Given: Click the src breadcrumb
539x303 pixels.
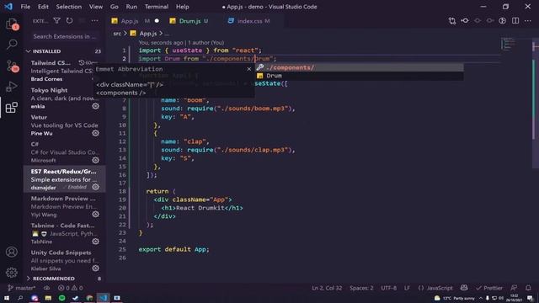Looking at the screenshot, I should click(x=117, y=34).
